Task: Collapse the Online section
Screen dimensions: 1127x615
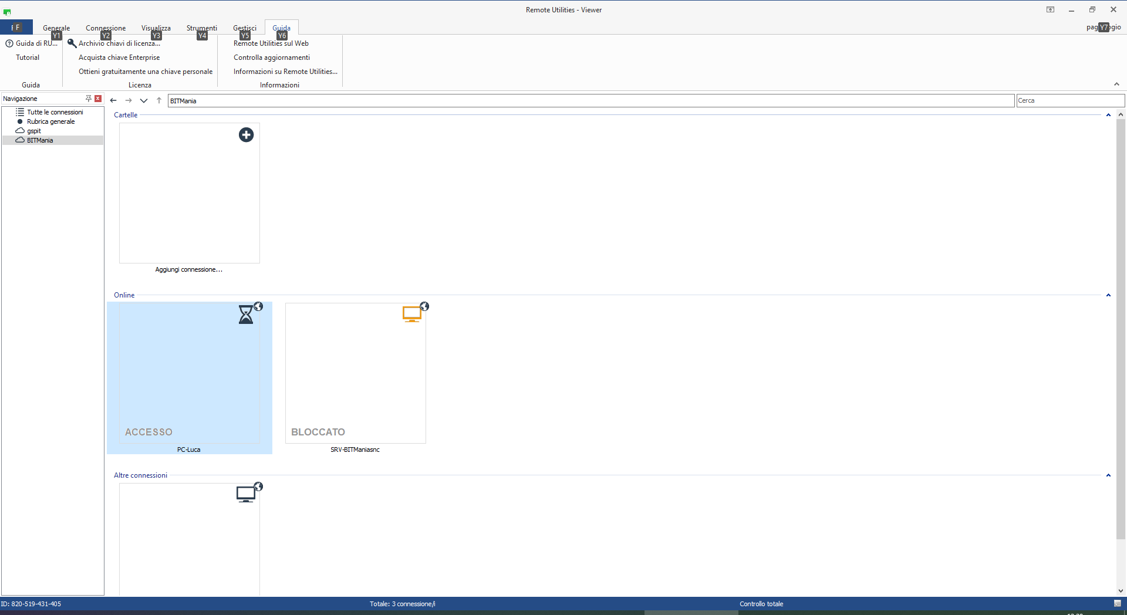Action: point(1108,295)
